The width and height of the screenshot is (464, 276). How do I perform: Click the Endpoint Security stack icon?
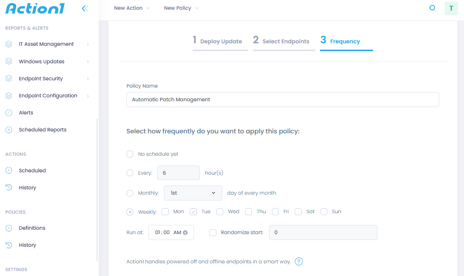[9, 78]
